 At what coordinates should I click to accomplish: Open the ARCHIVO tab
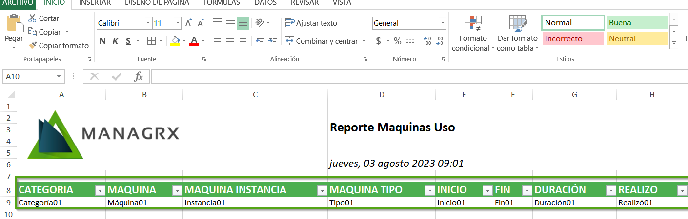click(18, 3)
